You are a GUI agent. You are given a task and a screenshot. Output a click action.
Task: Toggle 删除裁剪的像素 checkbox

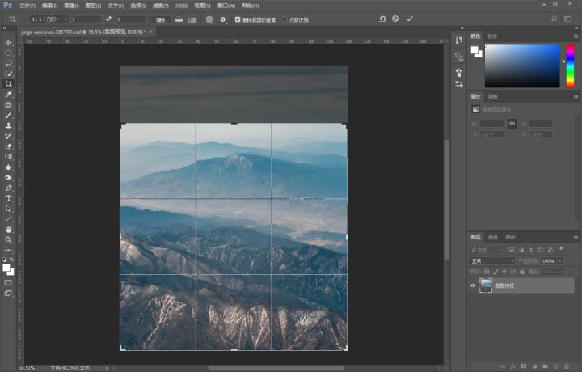[x=238, y=19]
